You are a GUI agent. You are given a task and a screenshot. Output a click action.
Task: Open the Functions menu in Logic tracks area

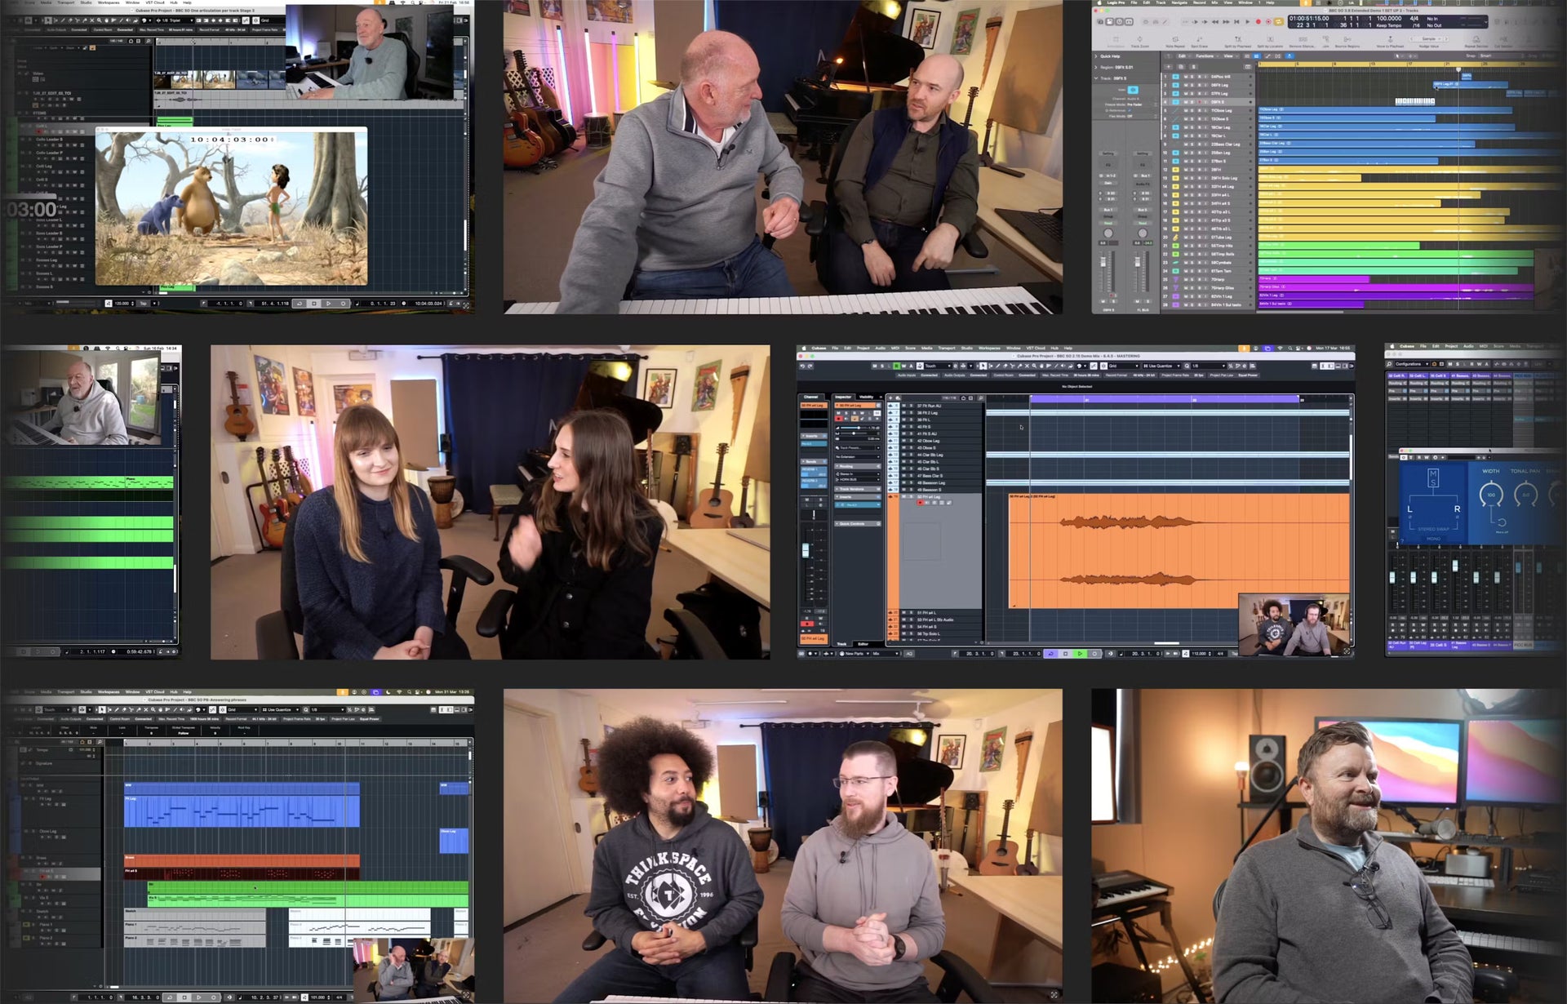click(1205, 56)
